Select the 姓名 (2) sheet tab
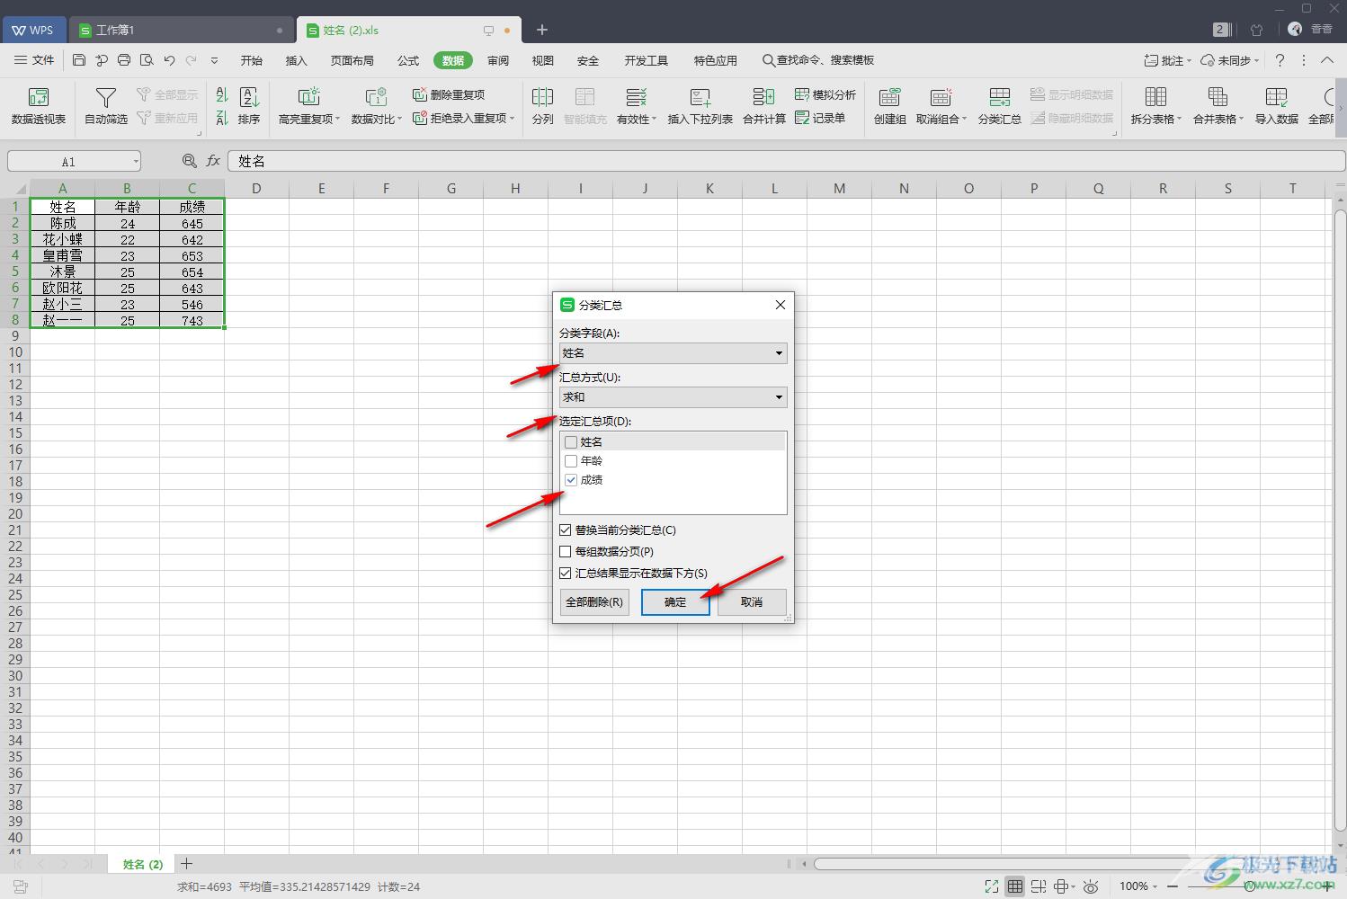The width and height of the screenshot is (1347, 899). coord(142,864)
